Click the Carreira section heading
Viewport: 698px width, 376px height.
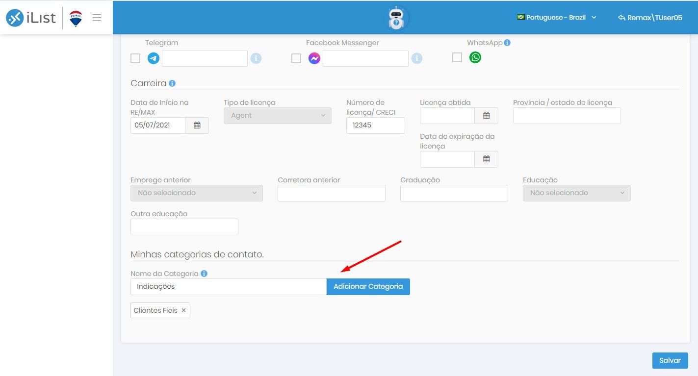(149, 83)
